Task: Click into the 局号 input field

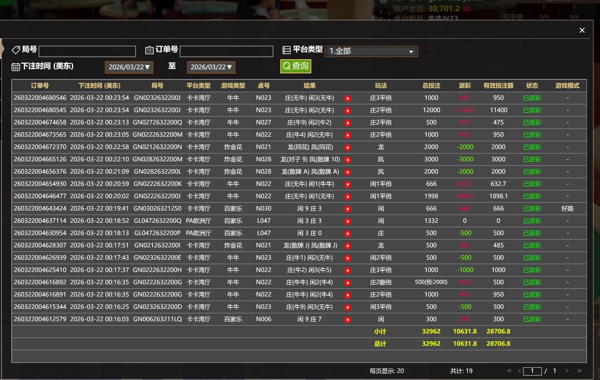Action: coord(87,51)
